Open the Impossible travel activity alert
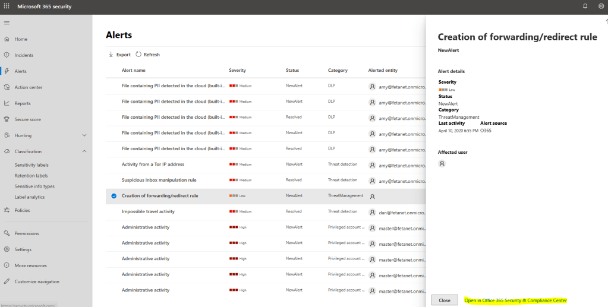The image size is (608, 307). pos(148,211)
